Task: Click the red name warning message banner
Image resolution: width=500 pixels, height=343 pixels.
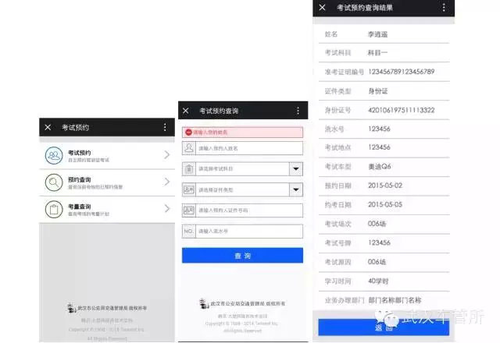Action: 242,132
